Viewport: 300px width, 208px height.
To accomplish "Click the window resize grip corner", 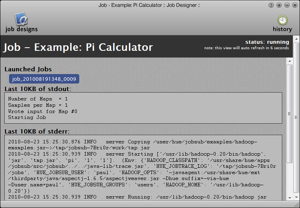I will coord(296,204).
